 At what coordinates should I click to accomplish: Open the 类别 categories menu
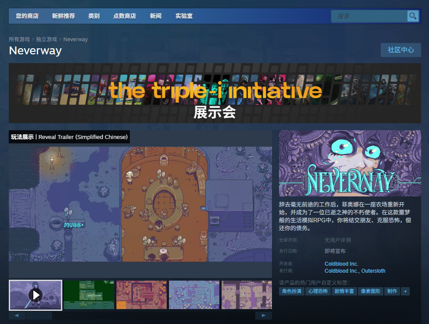94,16
